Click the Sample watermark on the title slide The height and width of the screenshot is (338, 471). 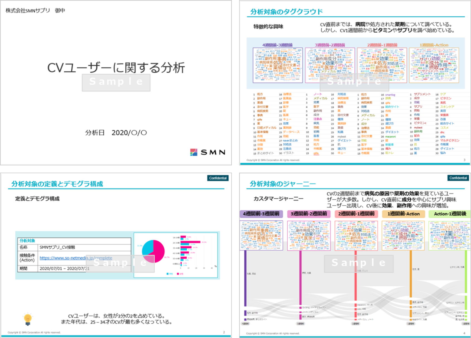click(x=116, y=82)
